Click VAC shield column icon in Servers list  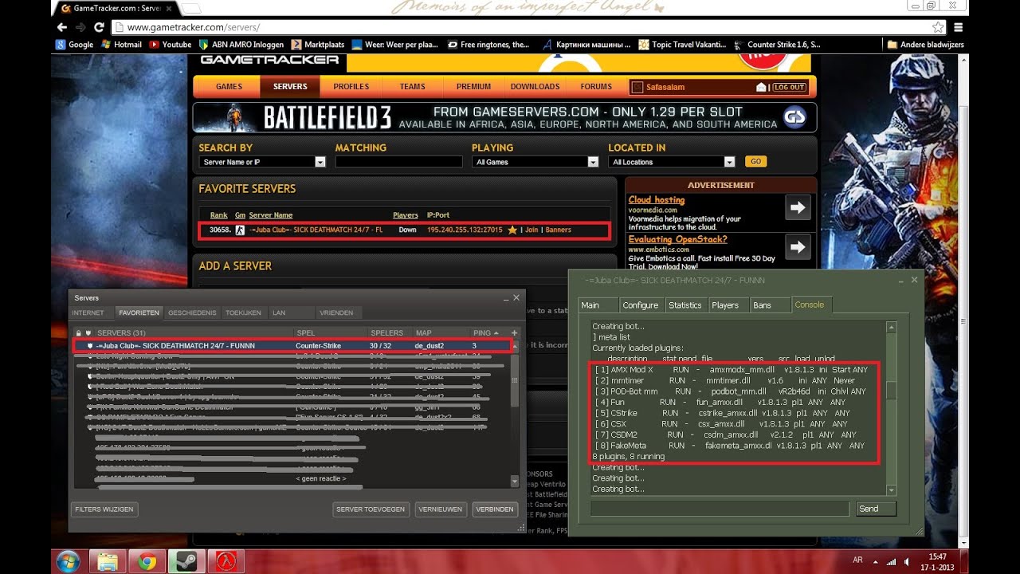[88, 332]
